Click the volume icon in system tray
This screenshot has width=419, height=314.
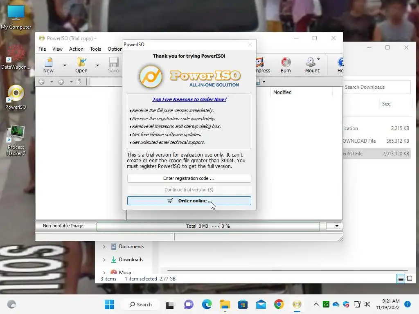point(367,304)
